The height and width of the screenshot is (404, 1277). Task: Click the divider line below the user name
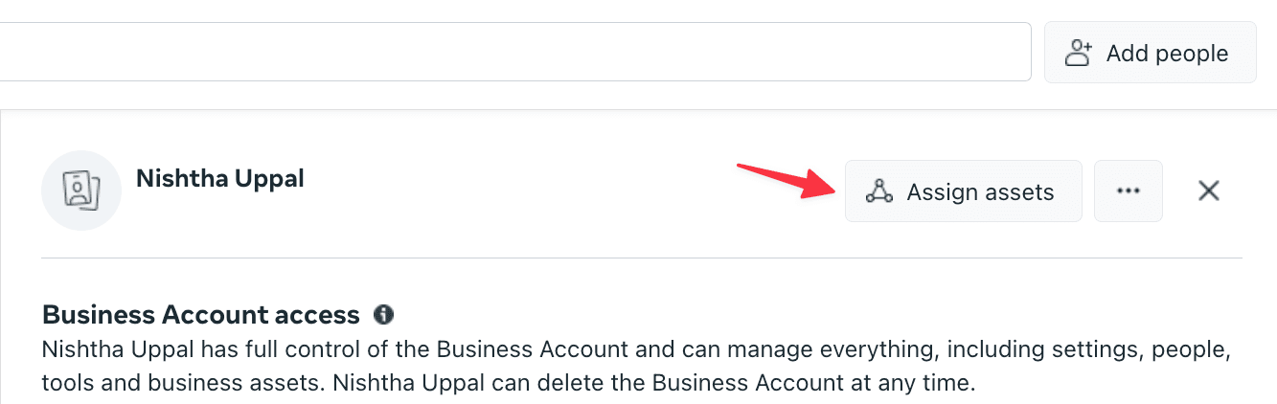[642, 258]
